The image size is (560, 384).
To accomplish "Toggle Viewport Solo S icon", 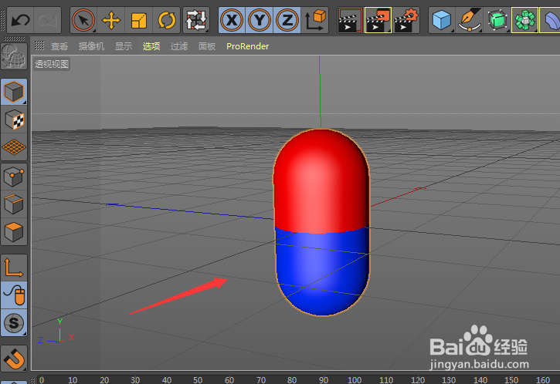I will [x=14, y=323].
